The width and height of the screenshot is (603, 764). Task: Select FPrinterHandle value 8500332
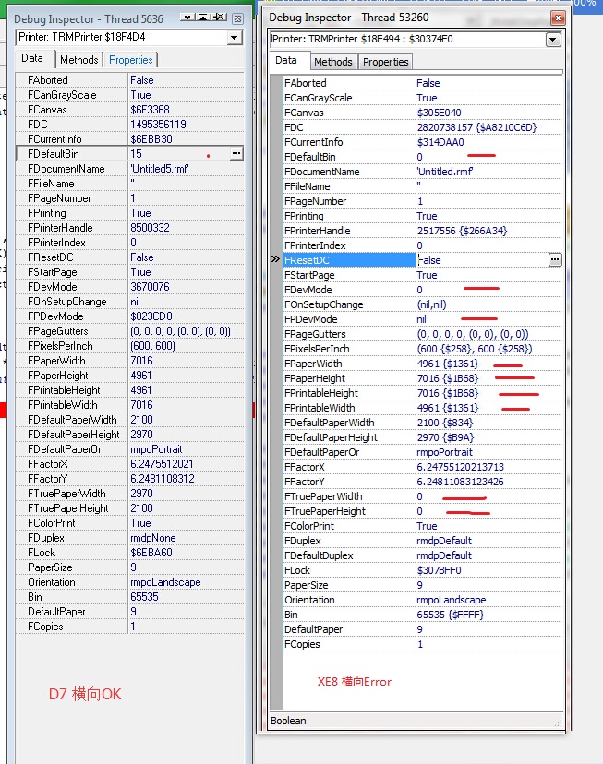point(150,228)
